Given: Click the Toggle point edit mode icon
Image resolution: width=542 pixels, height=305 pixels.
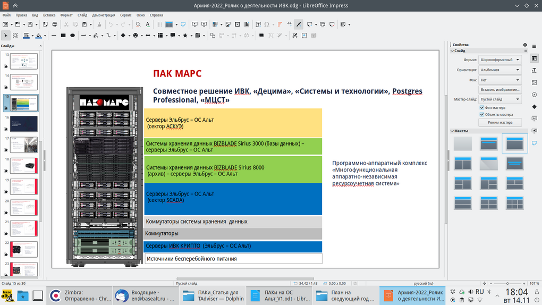Looking at the screenshot, I should (x=294, y=35).
